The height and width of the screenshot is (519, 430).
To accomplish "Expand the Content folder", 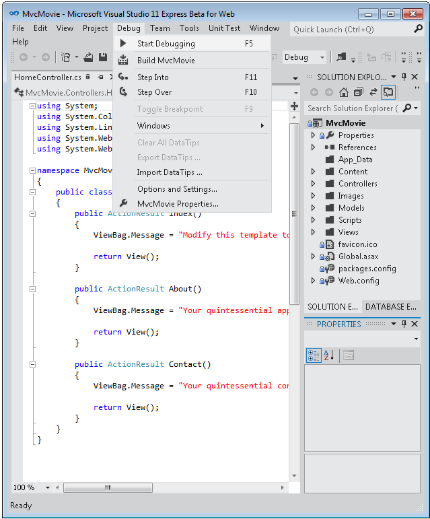I will tap(313, 172).
